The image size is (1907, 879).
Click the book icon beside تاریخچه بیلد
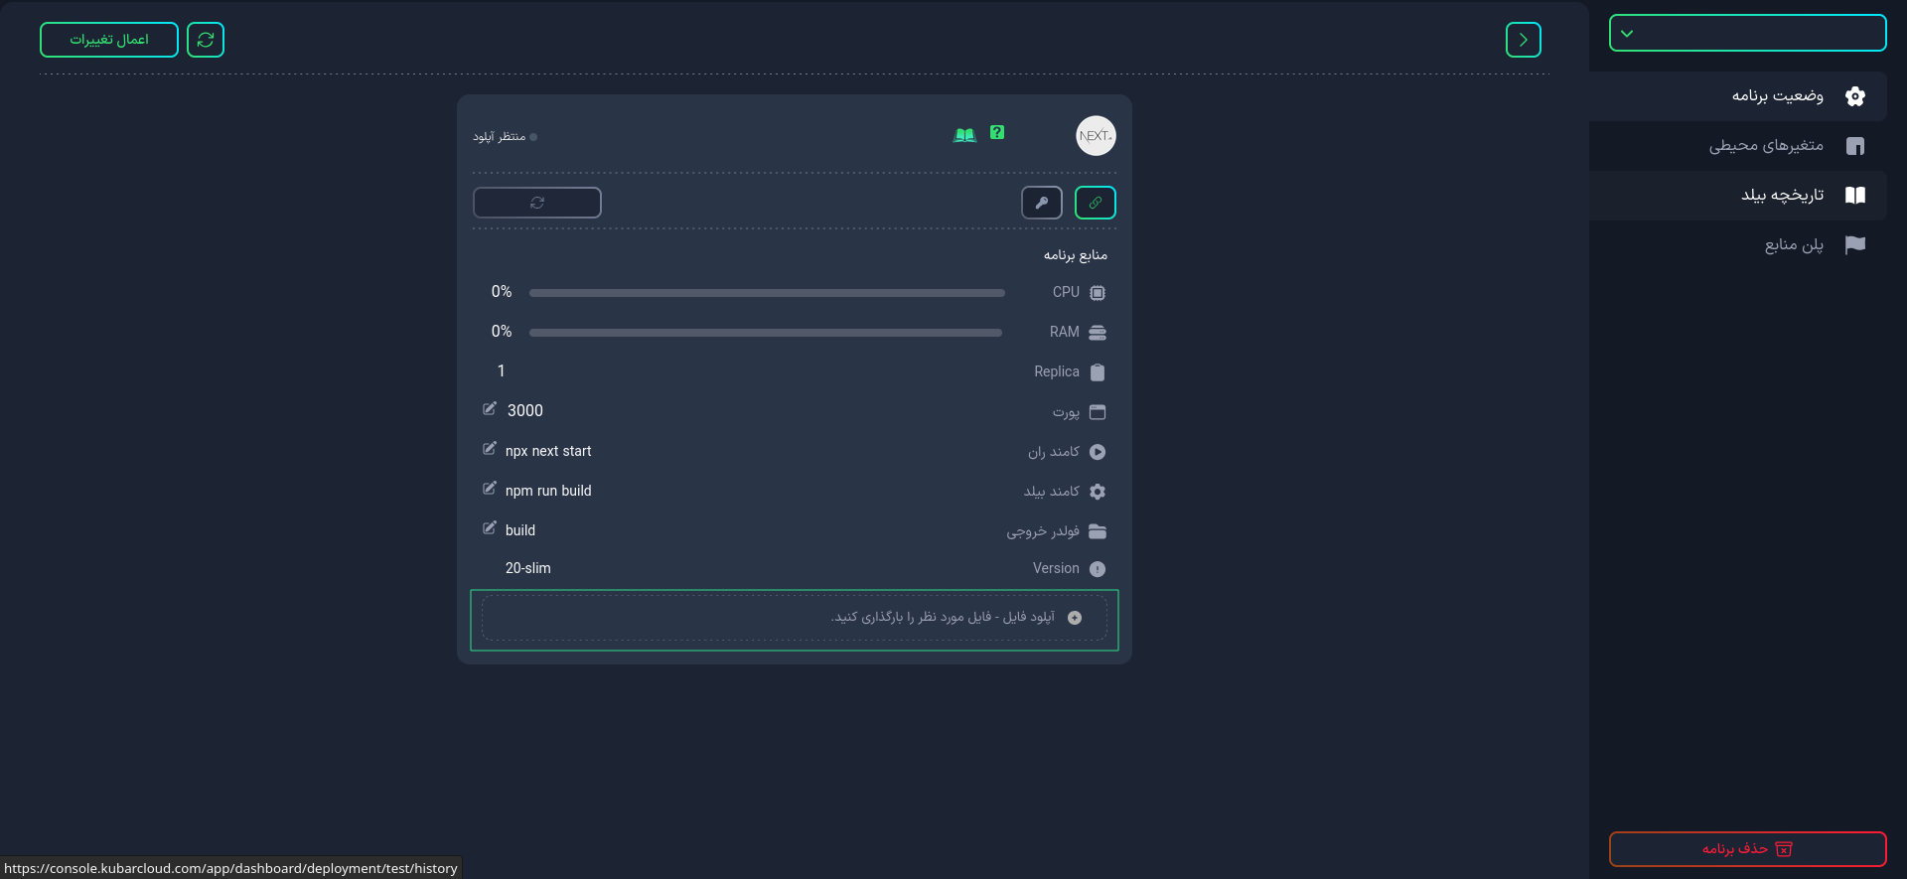[x=1855, y=196]
